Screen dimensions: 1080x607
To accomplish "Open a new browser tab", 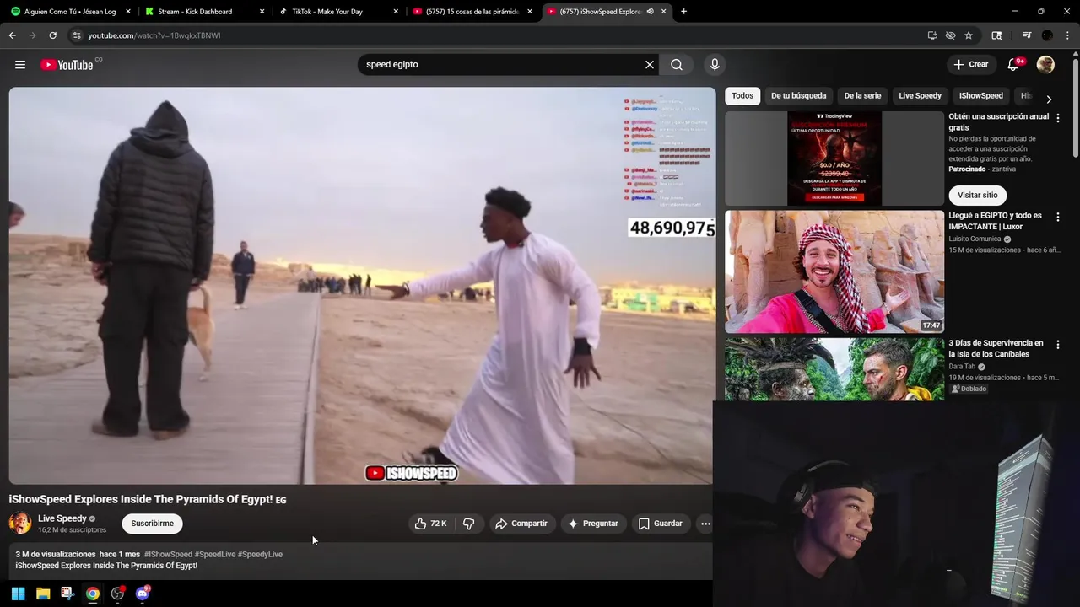I will [x=683, y=11].
